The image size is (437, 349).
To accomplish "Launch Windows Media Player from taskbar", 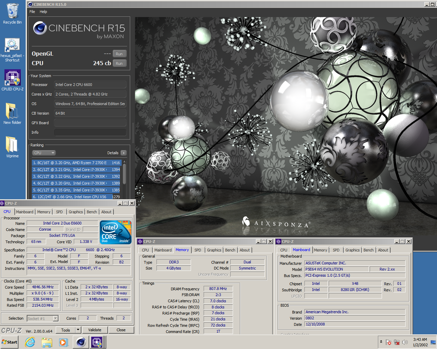I will tap(64, 342).
